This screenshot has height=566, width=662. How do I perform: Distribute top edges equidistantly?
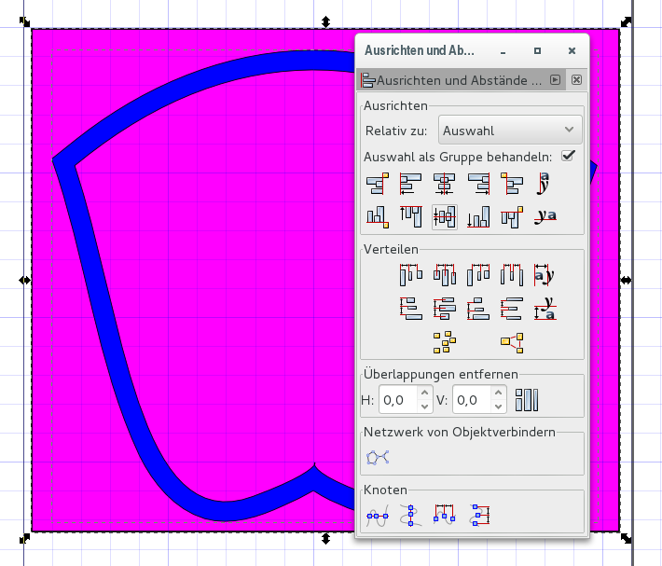[x=411, y=309]
